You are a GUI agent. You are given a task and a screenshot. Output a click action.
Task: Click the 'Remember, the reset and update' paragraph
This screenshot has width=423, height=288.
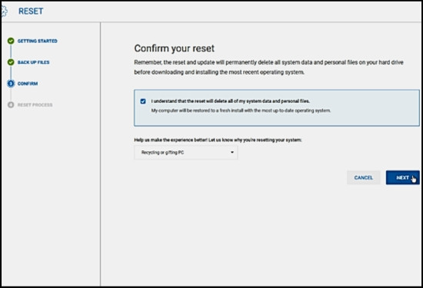point(268,67)
